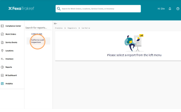Image resolution: width=181 pixels, height=112 pixels.
Task: Click the Compliance Center checklist icon
Action: pos(2,26)
